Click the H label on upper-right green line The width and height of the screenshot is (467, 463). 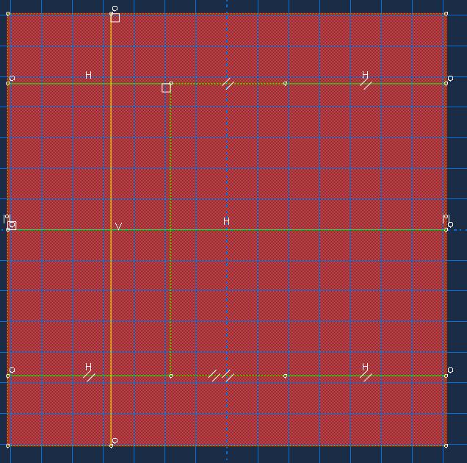pyautogui.click(x=365, y=74)
